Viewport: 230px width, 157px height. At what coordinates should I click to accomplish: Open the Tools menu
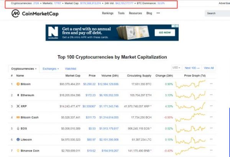[121, 13]
